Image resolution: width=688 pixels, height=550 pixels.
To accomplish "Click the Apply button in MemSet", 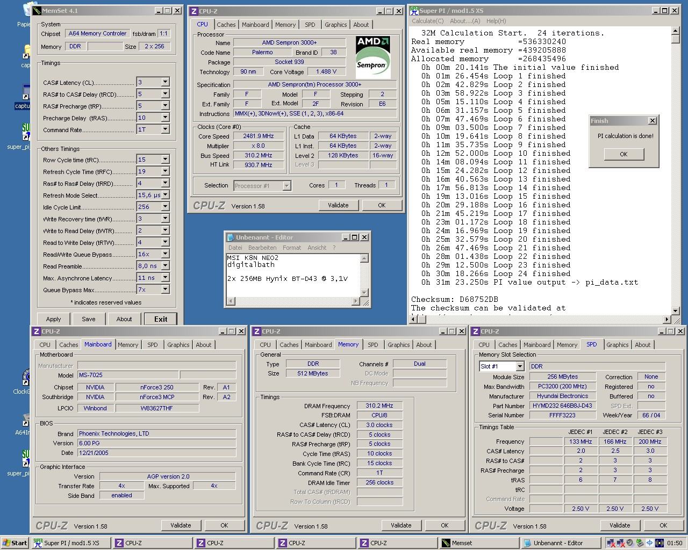I will coord(53,319).
